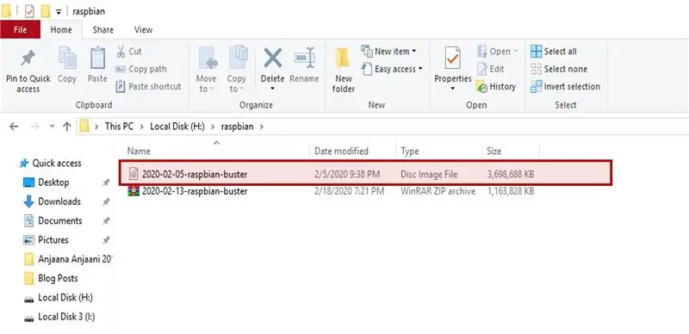Sort files by the Size column header

point(493,152)
